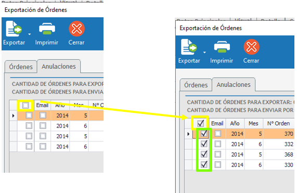Switch to Órdenes tab in right window
Screen dimensions: 297x193
click(x=196, y=85)
